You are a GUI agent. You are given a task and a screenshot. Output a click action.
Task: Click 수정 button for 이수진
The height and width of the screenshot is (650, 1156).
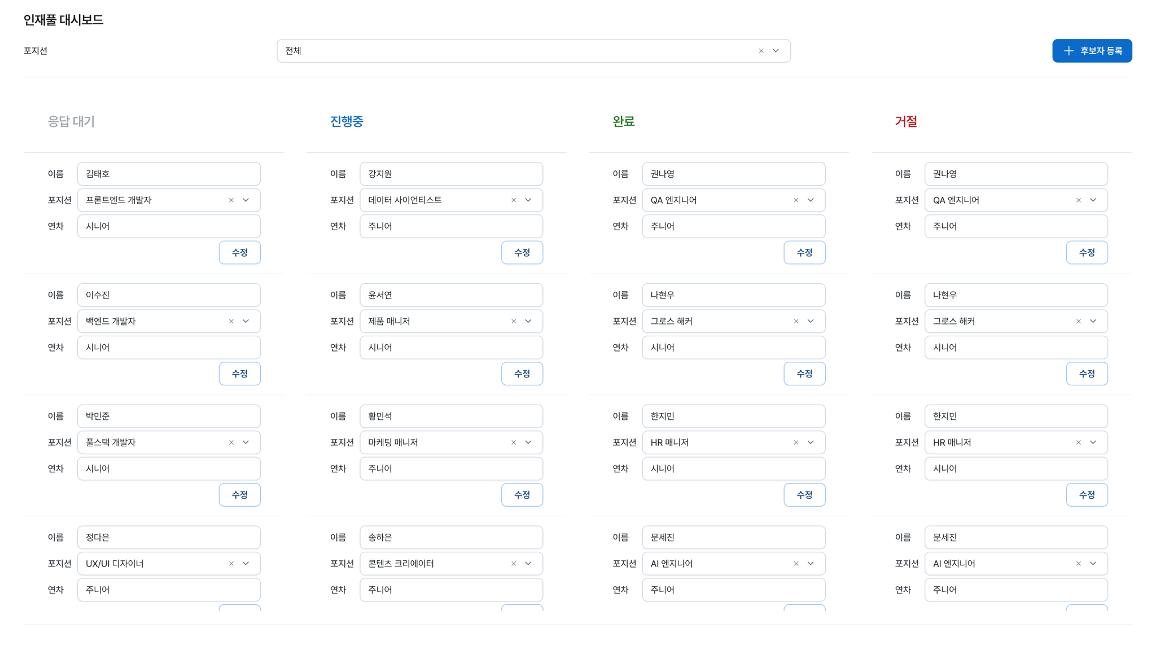tap(240, 374)
